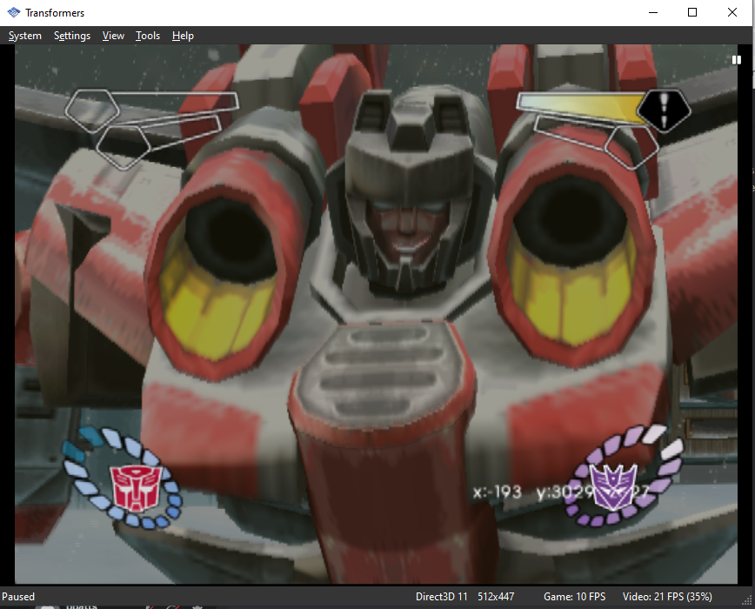Click the 'Transformers' window title
The height and width of the screenshot is (609, 755).
[55, 13]
